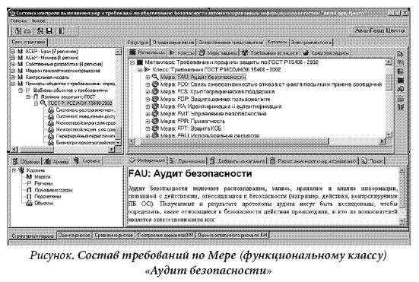Click the АванГард Центр button
Viewport: 419px width, 282px height.
379,30
